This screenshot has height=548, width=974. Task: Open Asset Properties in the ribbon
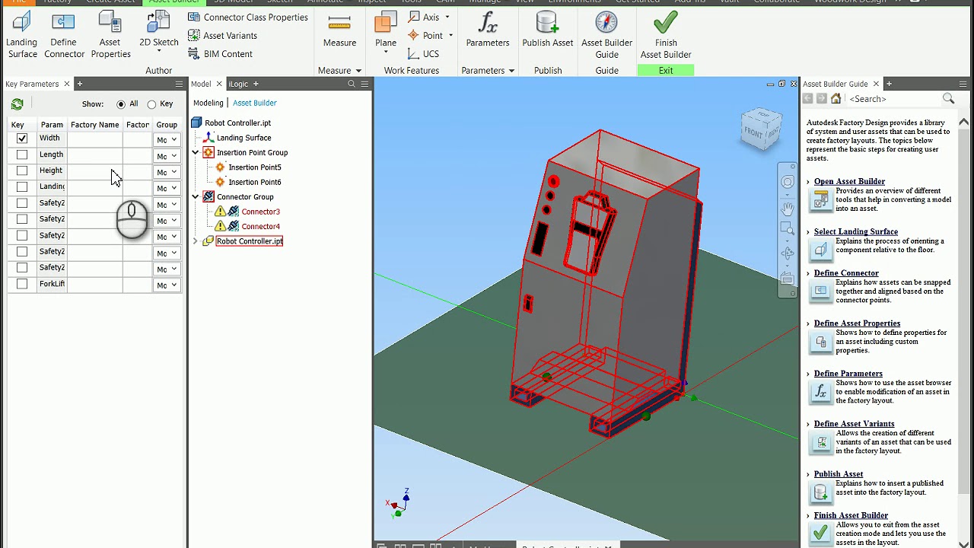tap(110, 35)
